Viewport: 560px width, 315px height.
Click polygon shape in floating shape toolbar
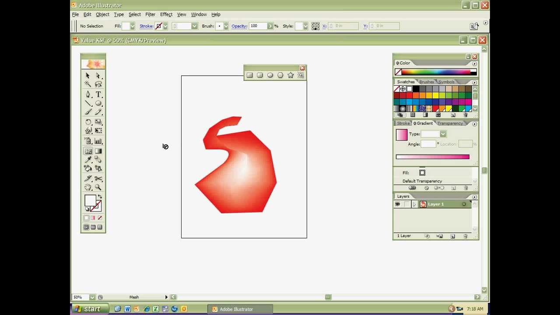coord(280,75)
